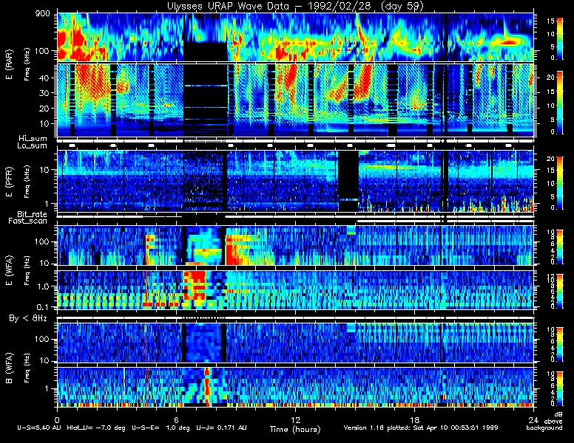Click the "U-S-E= 1.0 deg" footer value

click(x=161, y=427)
